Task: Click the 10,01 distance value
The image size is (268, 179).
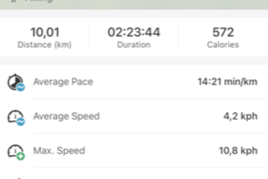Action: coord(45,32)
